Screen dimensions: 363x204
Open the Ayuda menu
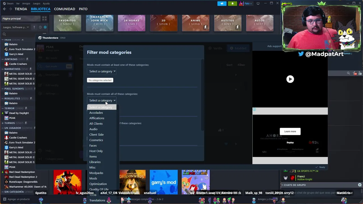(46, 3)
